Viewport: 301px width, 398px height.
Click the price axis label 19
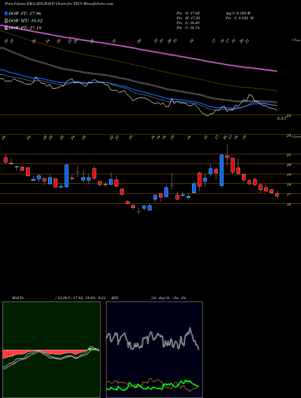pyautogui.click(x=288, y=175)
